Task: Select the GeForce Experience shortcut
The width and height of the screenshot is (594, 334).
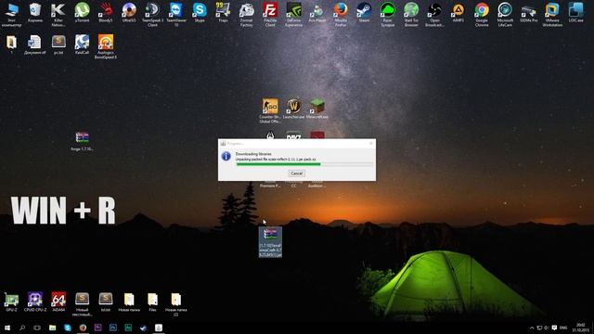Action: [293, 15]
